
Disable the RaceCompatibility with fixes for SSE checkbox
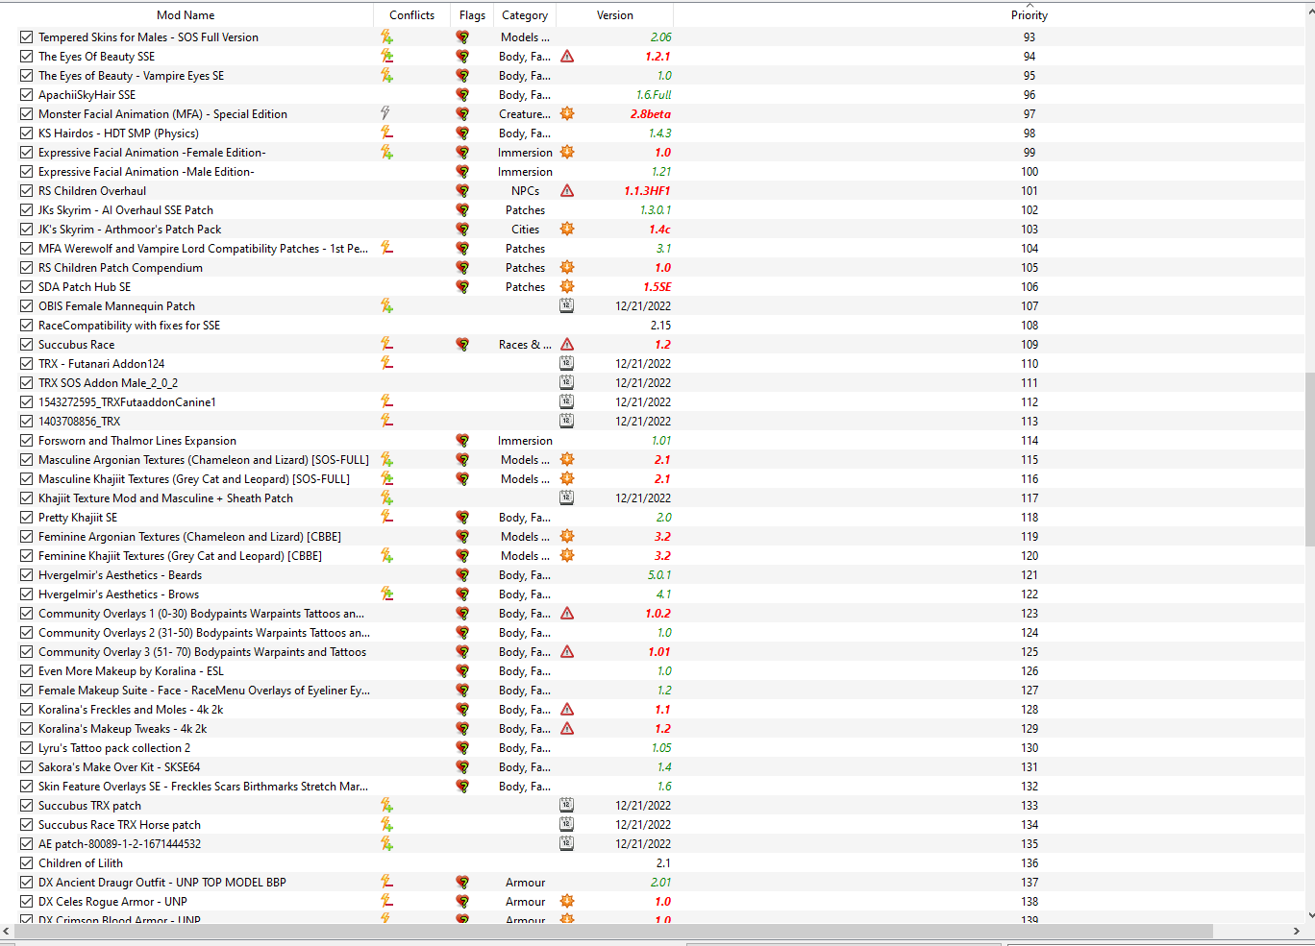point(26,326)
